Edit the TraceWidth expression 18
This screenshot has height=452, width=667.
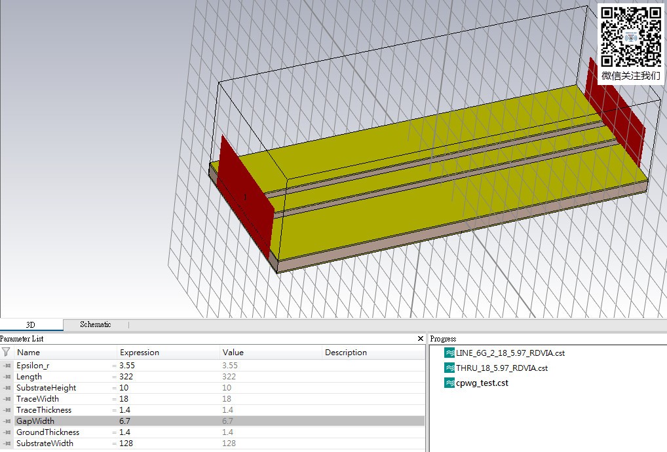click(x=124, y=398)
